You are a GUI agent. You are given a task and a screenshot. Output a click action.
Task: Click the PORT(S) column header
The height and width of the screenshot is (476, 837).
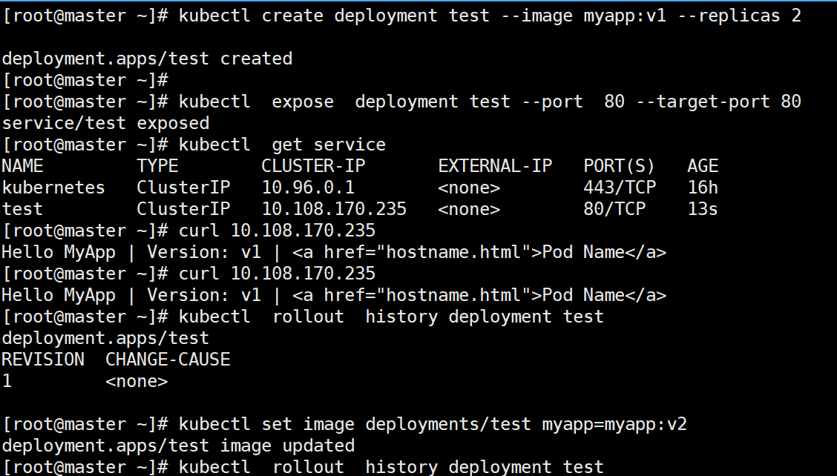click(x=619, y=166)
